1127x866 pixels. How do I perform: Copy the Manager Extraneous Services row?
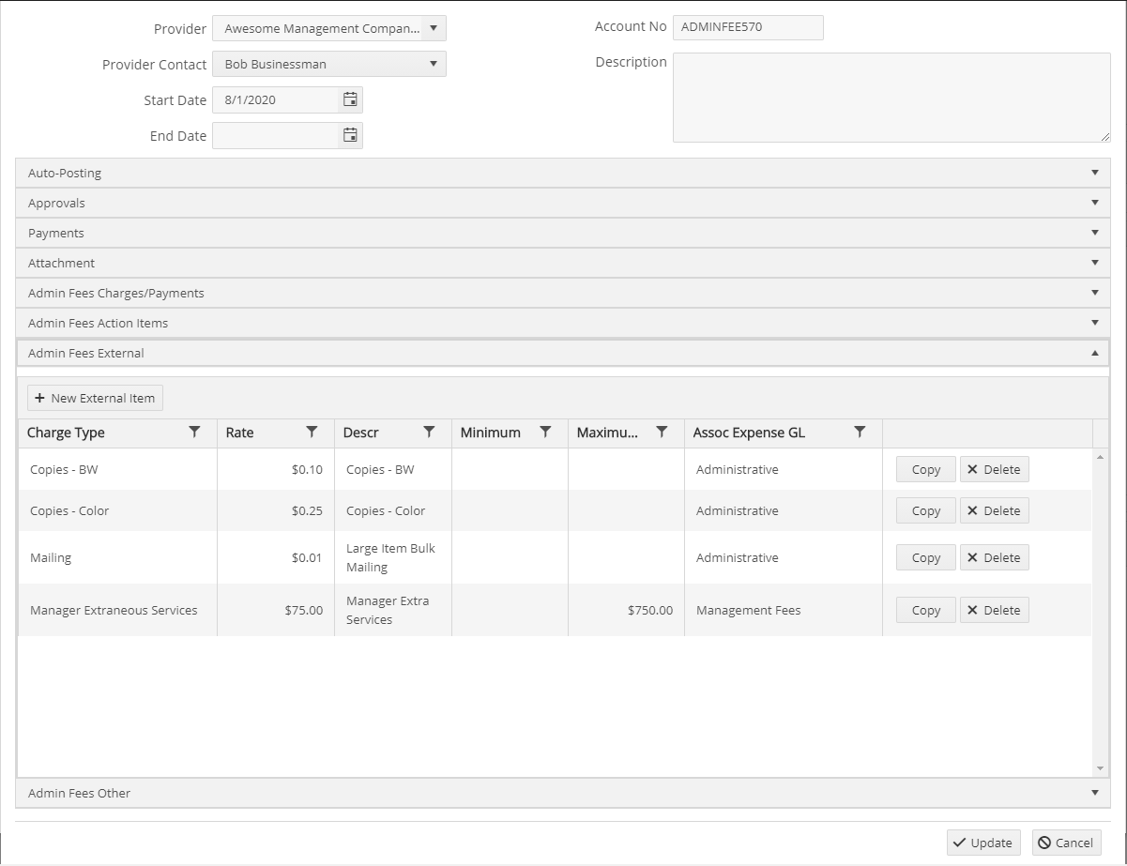pyautogui.click(x=926, y=610)
